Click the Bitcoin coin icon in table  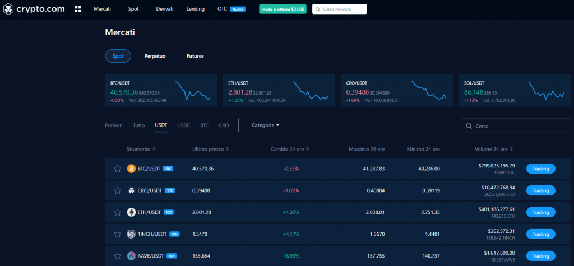(x=131, y=169)
